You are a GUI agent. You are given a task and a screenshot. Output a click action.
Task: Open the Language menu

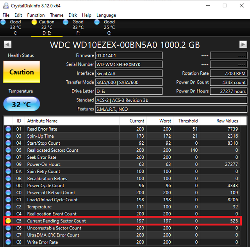click(106, 15)
